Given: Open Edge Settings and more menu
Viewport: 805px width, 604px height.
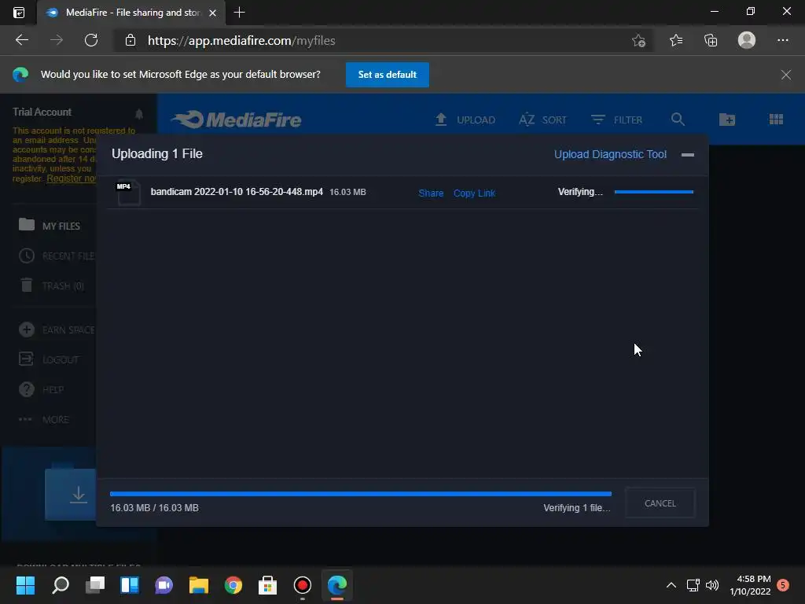Looking at the screenshot, I should click(782, 40).
